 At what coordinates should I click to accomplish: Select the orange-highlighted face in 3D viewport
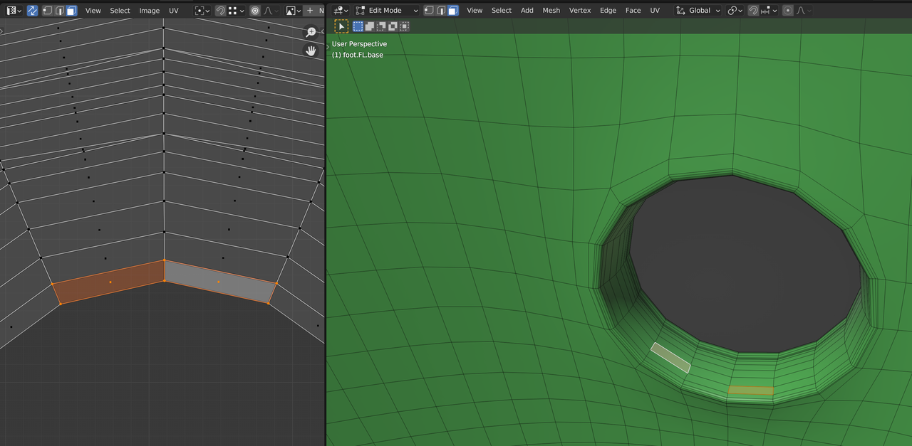[x=751, y=391]
